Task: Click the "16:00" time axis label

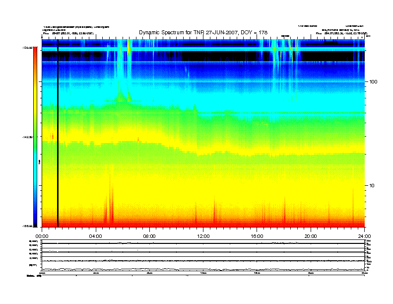Action: pos(257,236)
